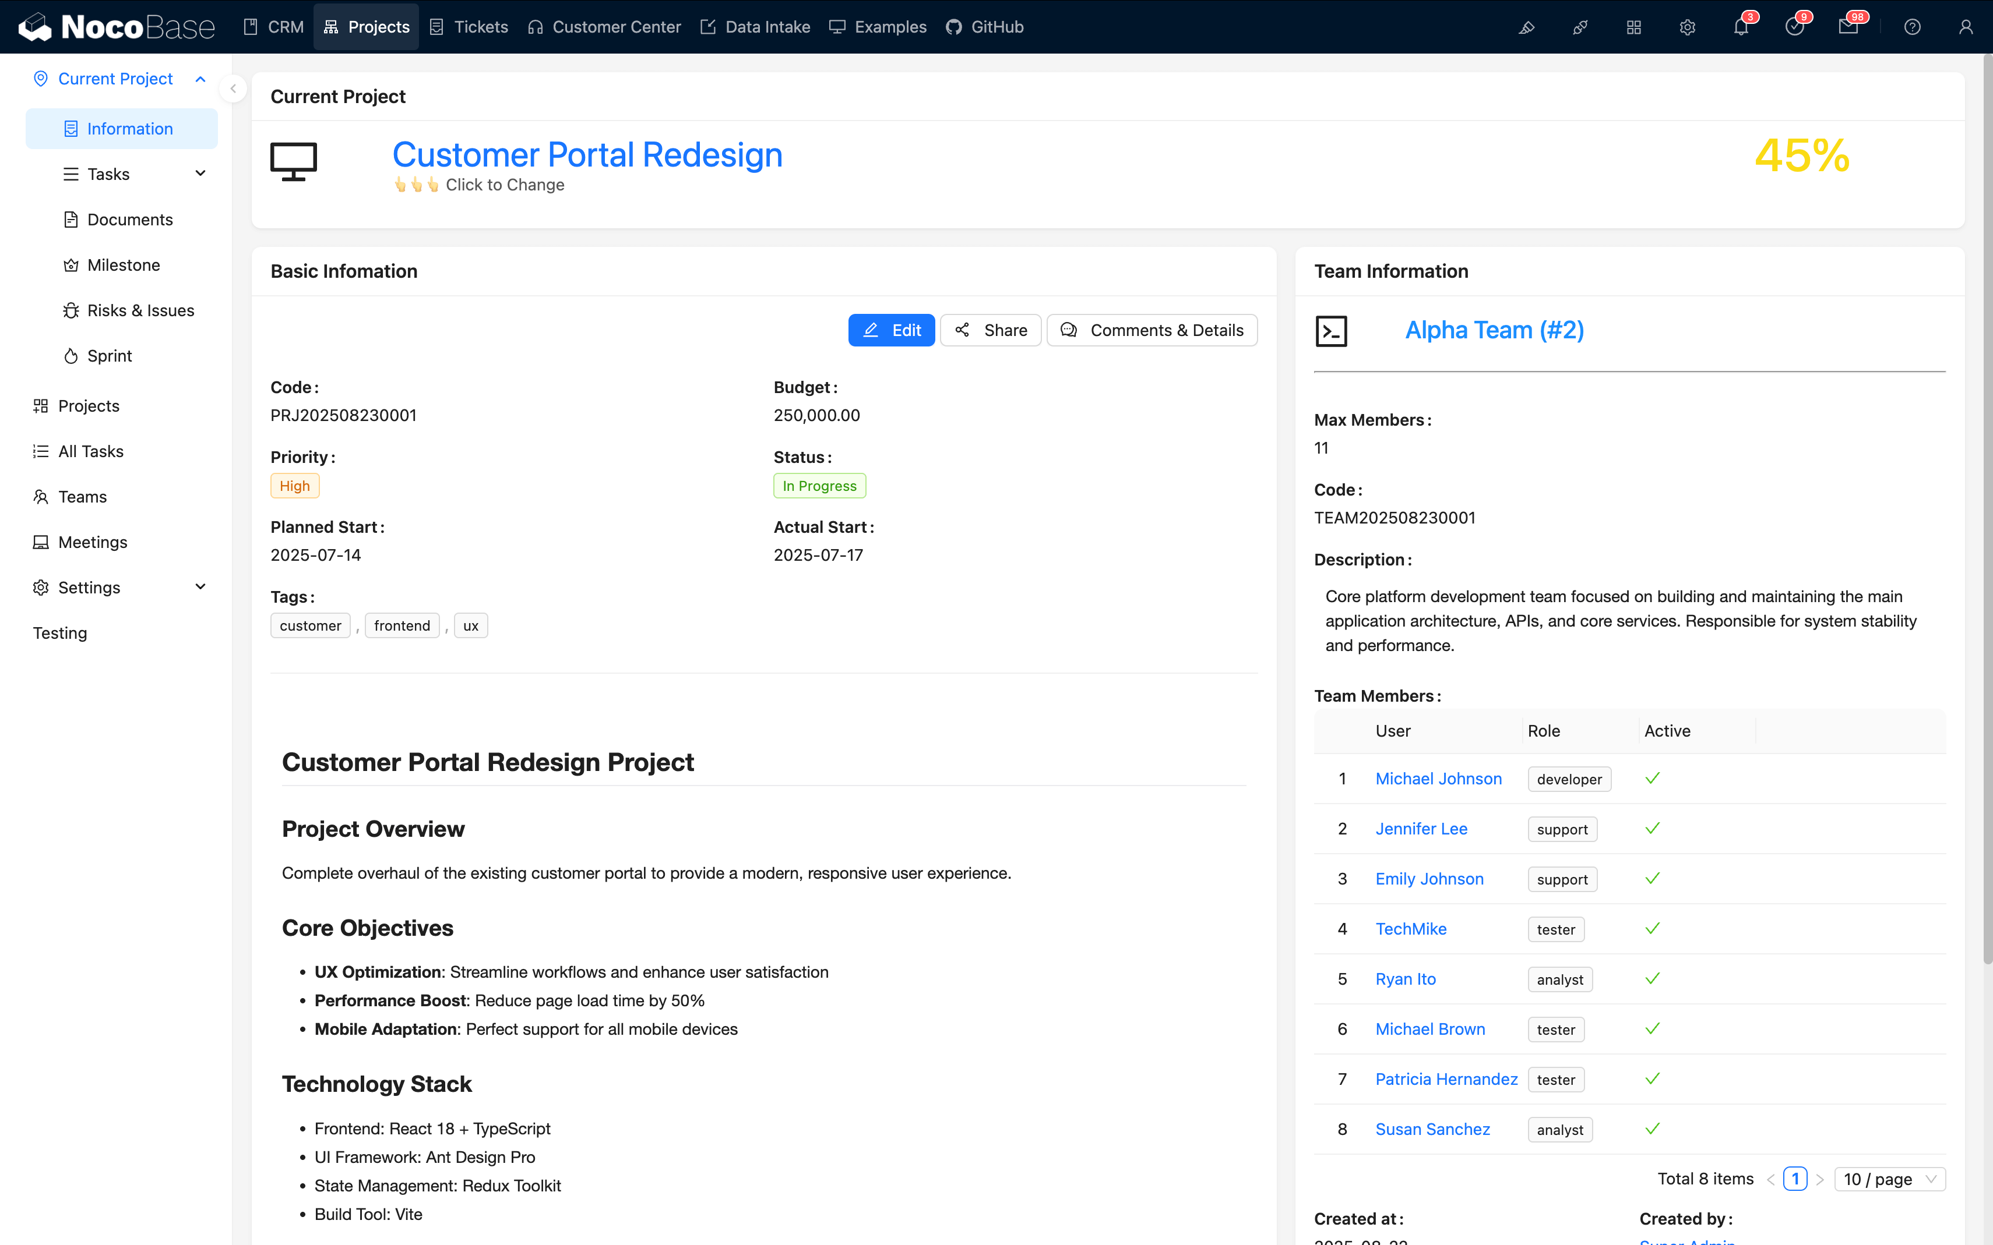Open the plugin manager icon in top bar

click(x=1580, y=27)
